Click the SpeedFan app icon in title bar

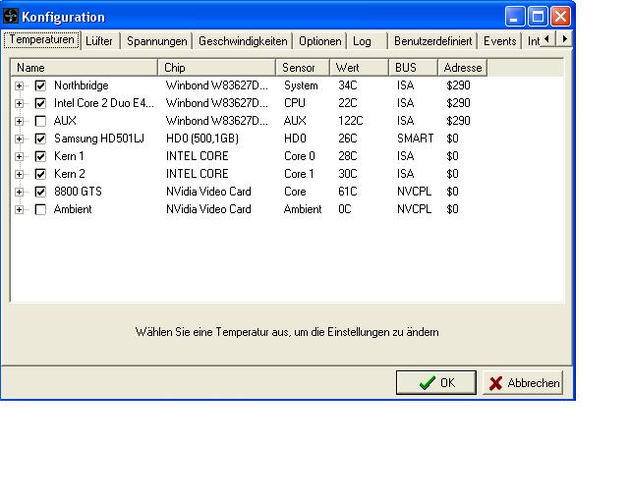pyautogui.click(x=11, y=17)
